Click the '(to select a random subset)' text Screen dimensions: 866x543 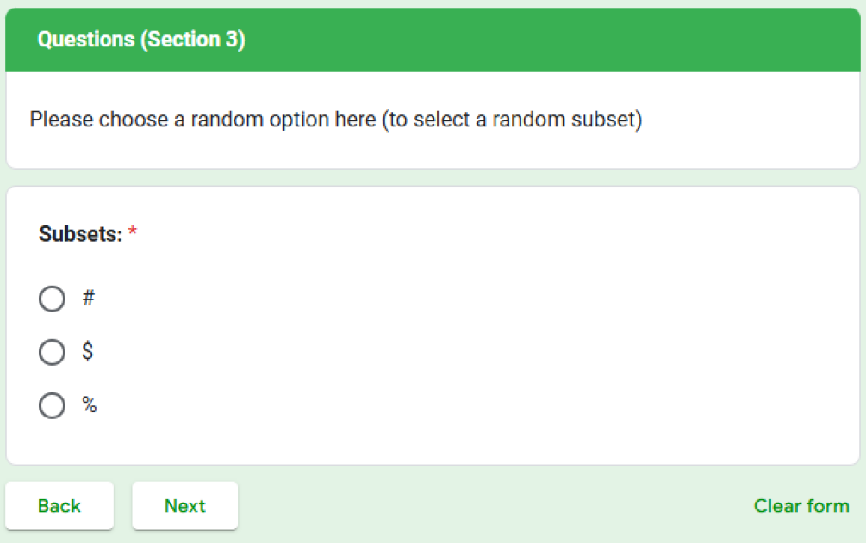[x=513, y=119]
